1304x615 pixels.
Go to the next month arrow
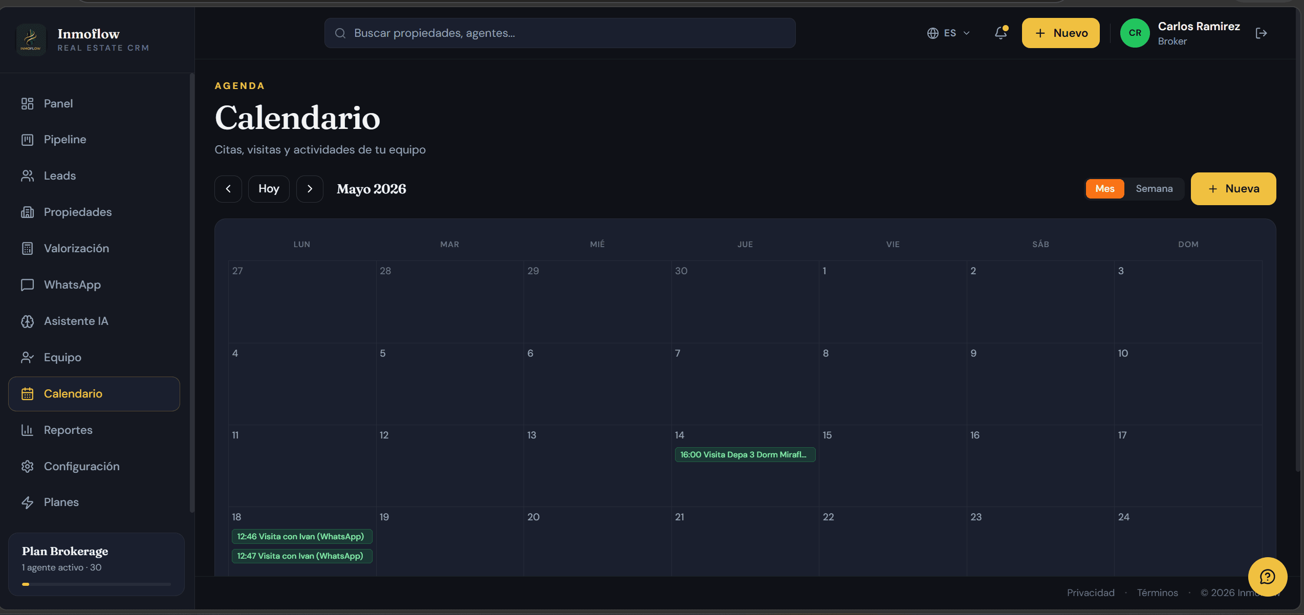click(x=310, y=189)
